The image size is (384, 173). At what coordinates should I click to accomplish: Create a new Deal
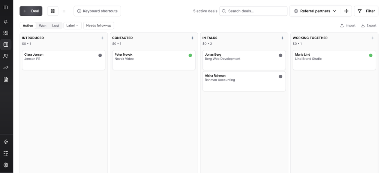coord(31,11)
